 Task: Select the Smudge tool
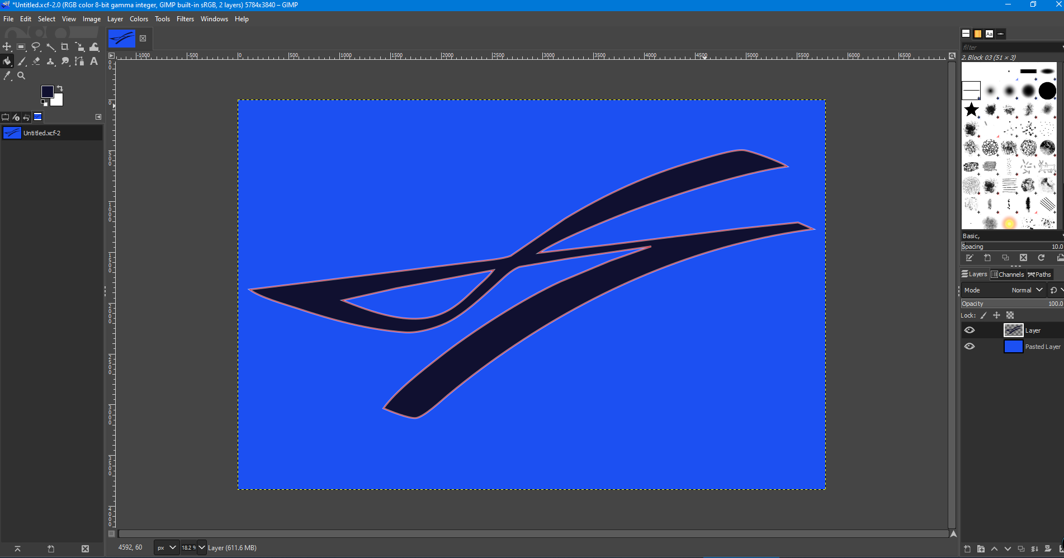(x=65, y=62)
